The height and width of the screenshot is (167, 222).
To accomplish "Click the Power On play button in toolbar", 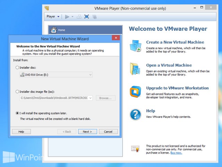I will [x=67, y=17].
